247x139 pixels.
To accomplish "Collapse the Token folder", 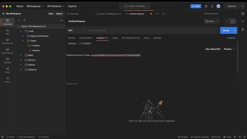I will [x=23, y=41].
